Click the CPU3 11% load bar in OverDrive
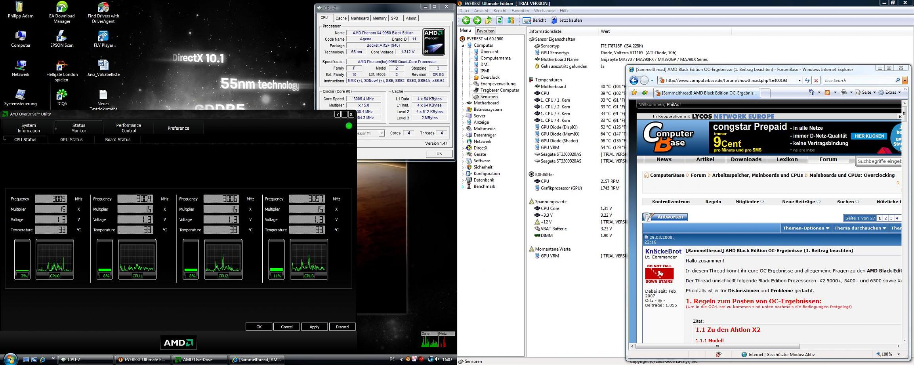Image resolution: width=914 pixels, height=365 pixels. pyautogui.click(x=277, y=259)
